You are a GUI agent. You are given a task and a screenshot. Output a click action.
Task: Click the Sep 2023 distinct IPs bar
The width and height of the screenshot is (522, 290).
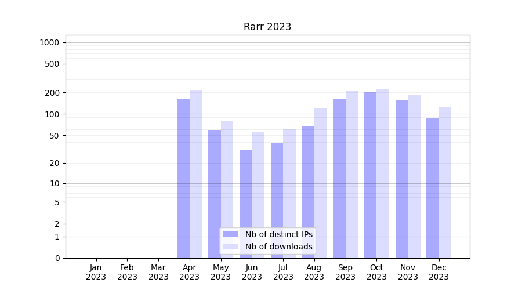[339, 179]
